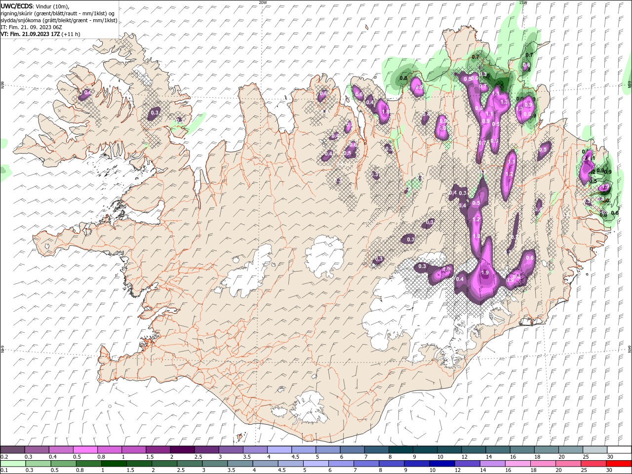Image resolution: width=632 pixels, height=474 pixels.
Task: Click the 'UWC/ECDS' title text
Action: (x=17, y=6)
